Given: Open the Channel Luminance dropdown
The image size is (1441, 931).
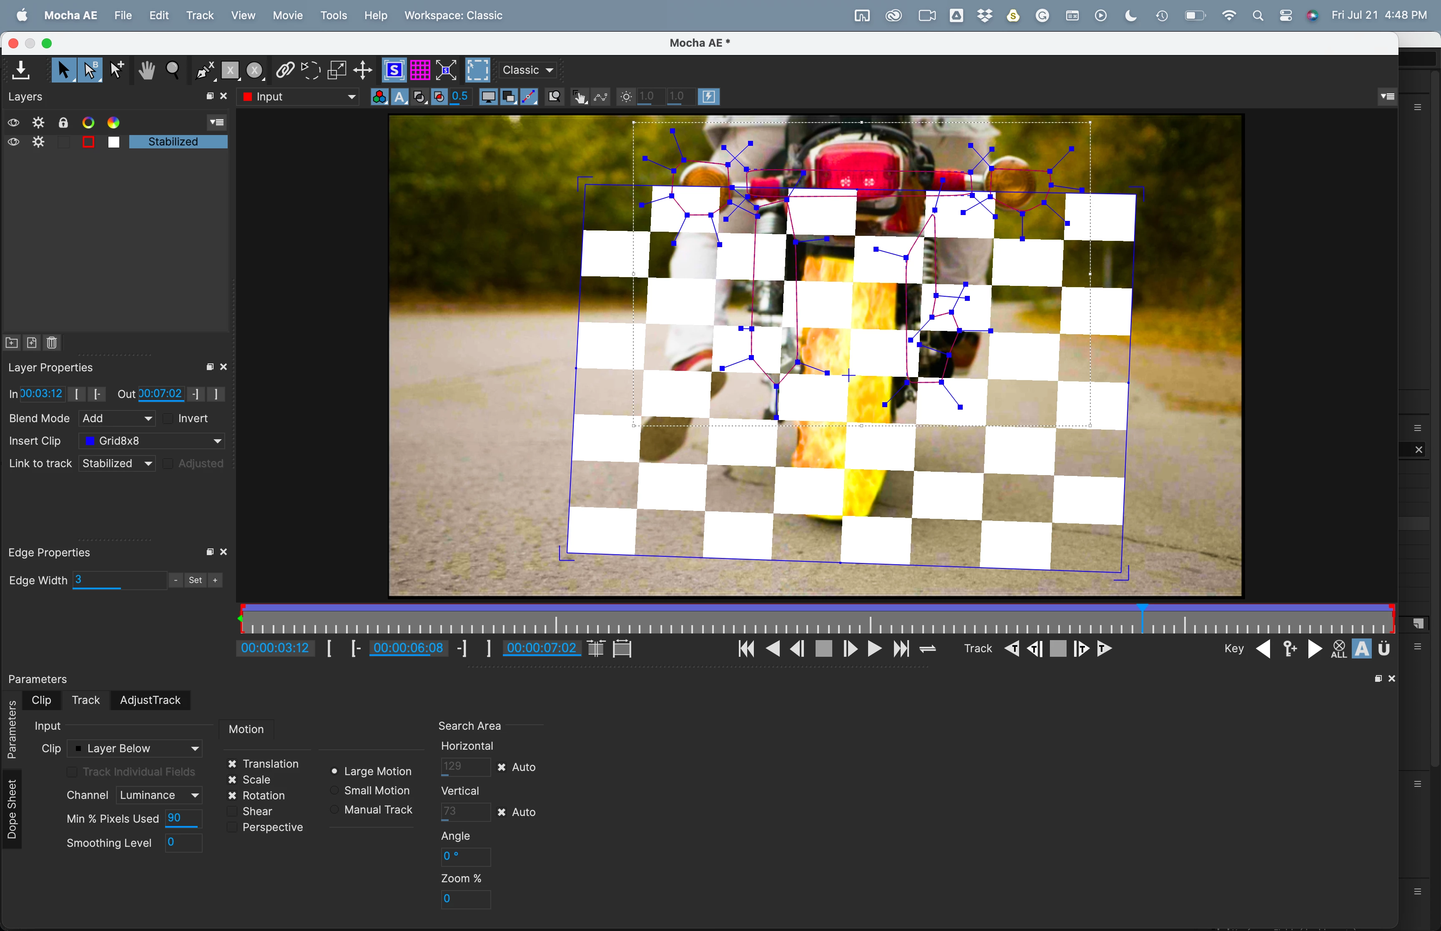Looking at the screenshot, I should [159, 795].
